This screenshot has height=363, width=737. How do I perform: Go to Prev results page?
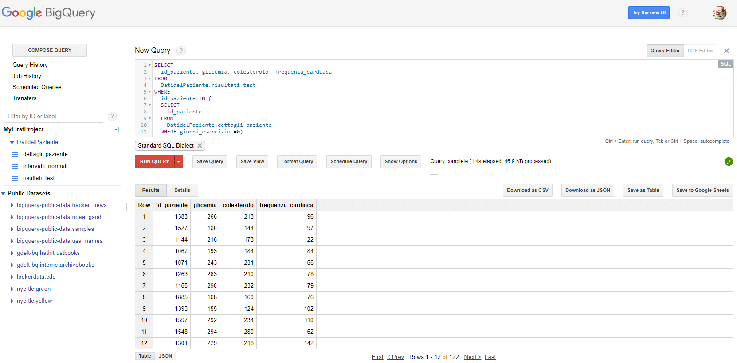[395, 357]
